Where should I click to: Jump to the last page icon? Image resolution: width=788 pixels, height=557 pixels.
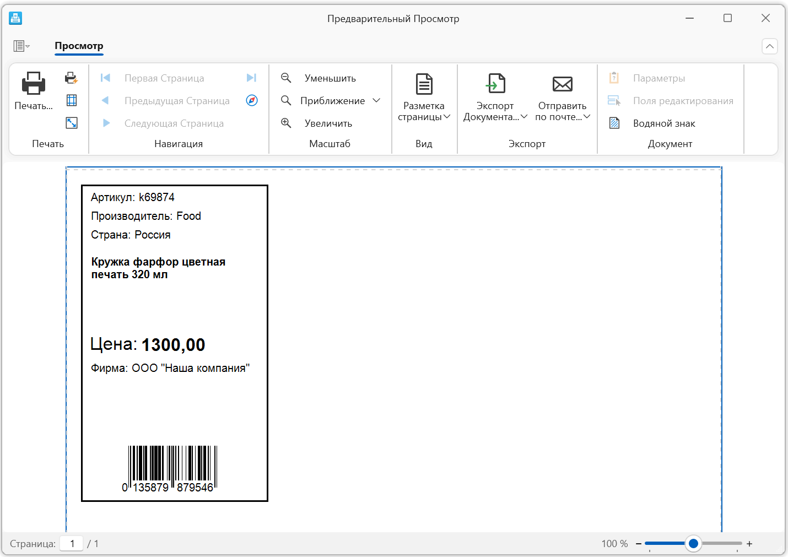[251, 78]
